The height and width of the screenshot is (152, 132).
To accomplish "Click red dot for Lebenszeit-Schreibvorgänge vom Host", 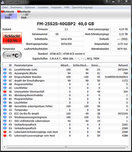I will click(5, 132).
